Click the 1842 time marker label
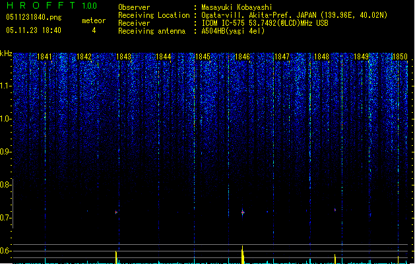 click(84, 57)
